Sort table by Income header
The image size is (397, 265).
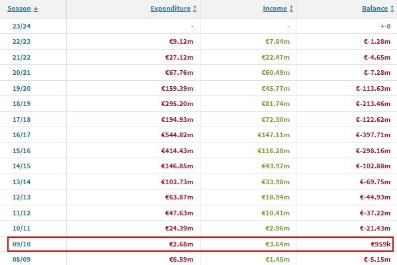(275, 9)
